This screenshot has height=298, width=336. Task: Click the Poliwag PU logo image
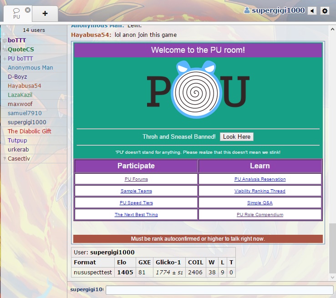198,90
